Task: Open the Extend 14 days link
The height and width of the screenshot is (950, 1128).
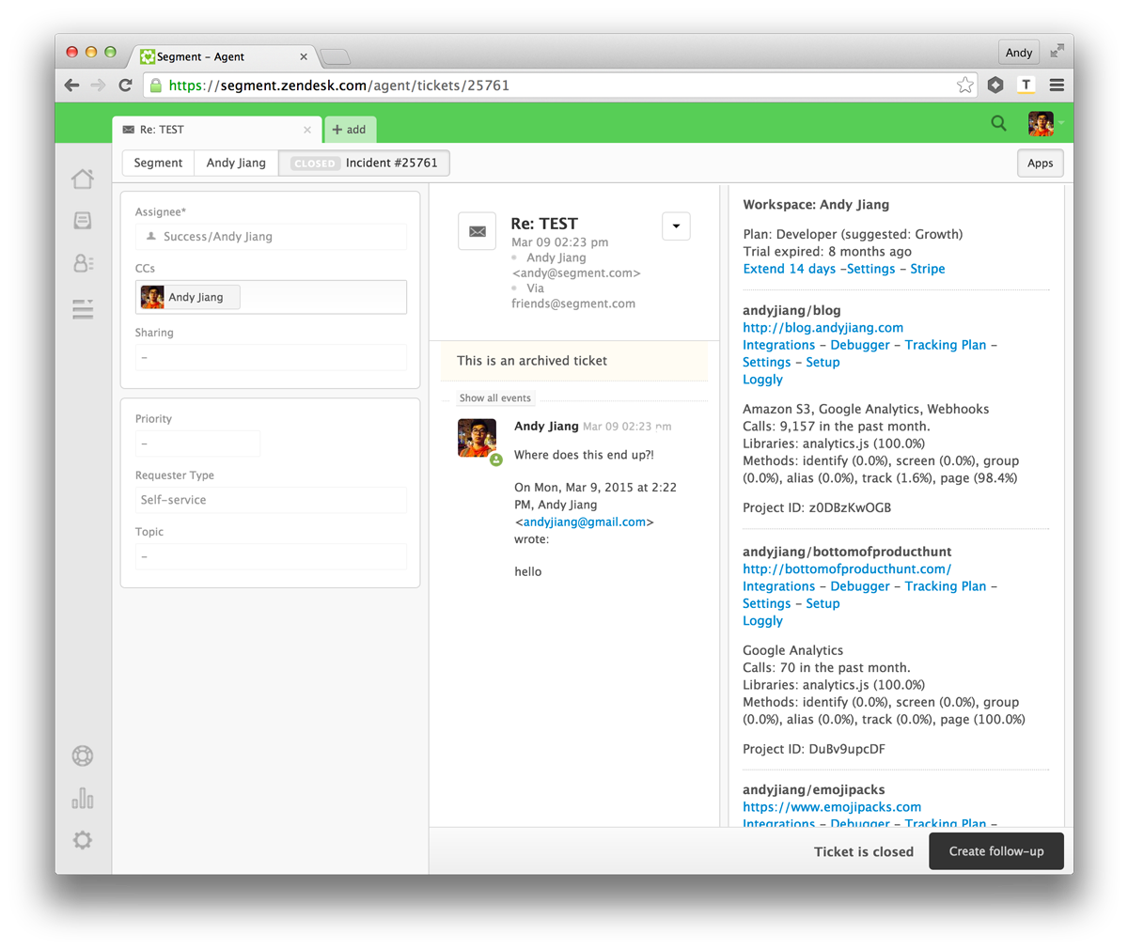Action: (789, 269)
